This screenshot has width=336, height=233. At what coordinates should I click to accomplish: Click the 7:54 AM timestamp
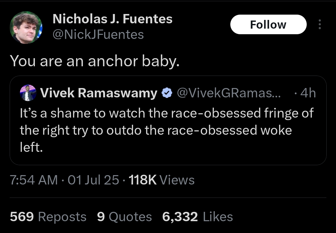34,180
